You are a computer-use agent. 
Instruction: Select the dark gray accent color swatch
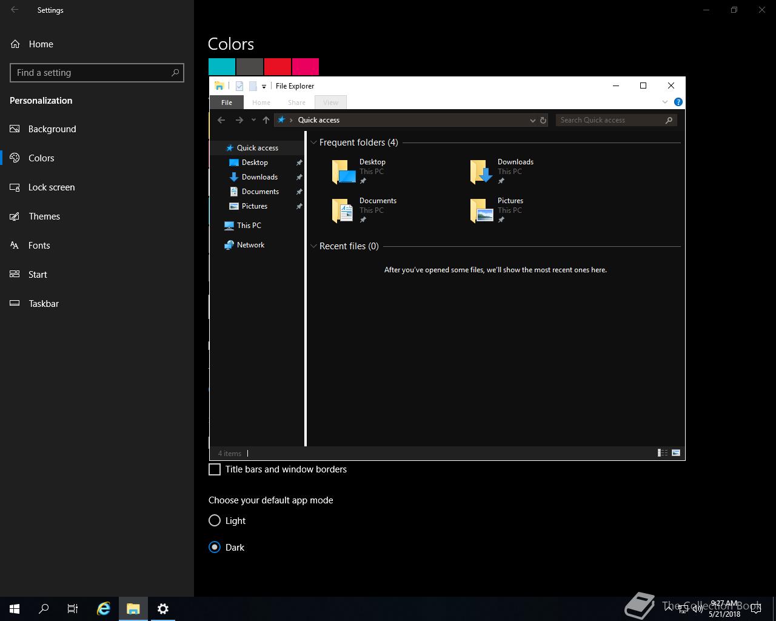point(250,67)
